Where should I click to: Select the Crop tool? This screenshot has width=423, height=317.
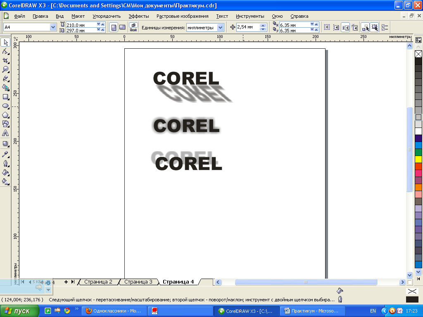5,60
